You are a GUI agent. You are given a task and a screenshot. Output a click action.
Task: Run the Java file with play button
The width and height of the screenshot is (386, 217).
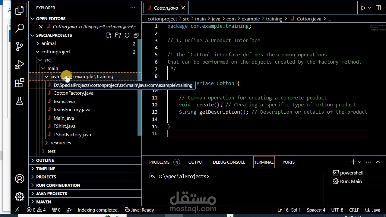click(x=363, y=8)
